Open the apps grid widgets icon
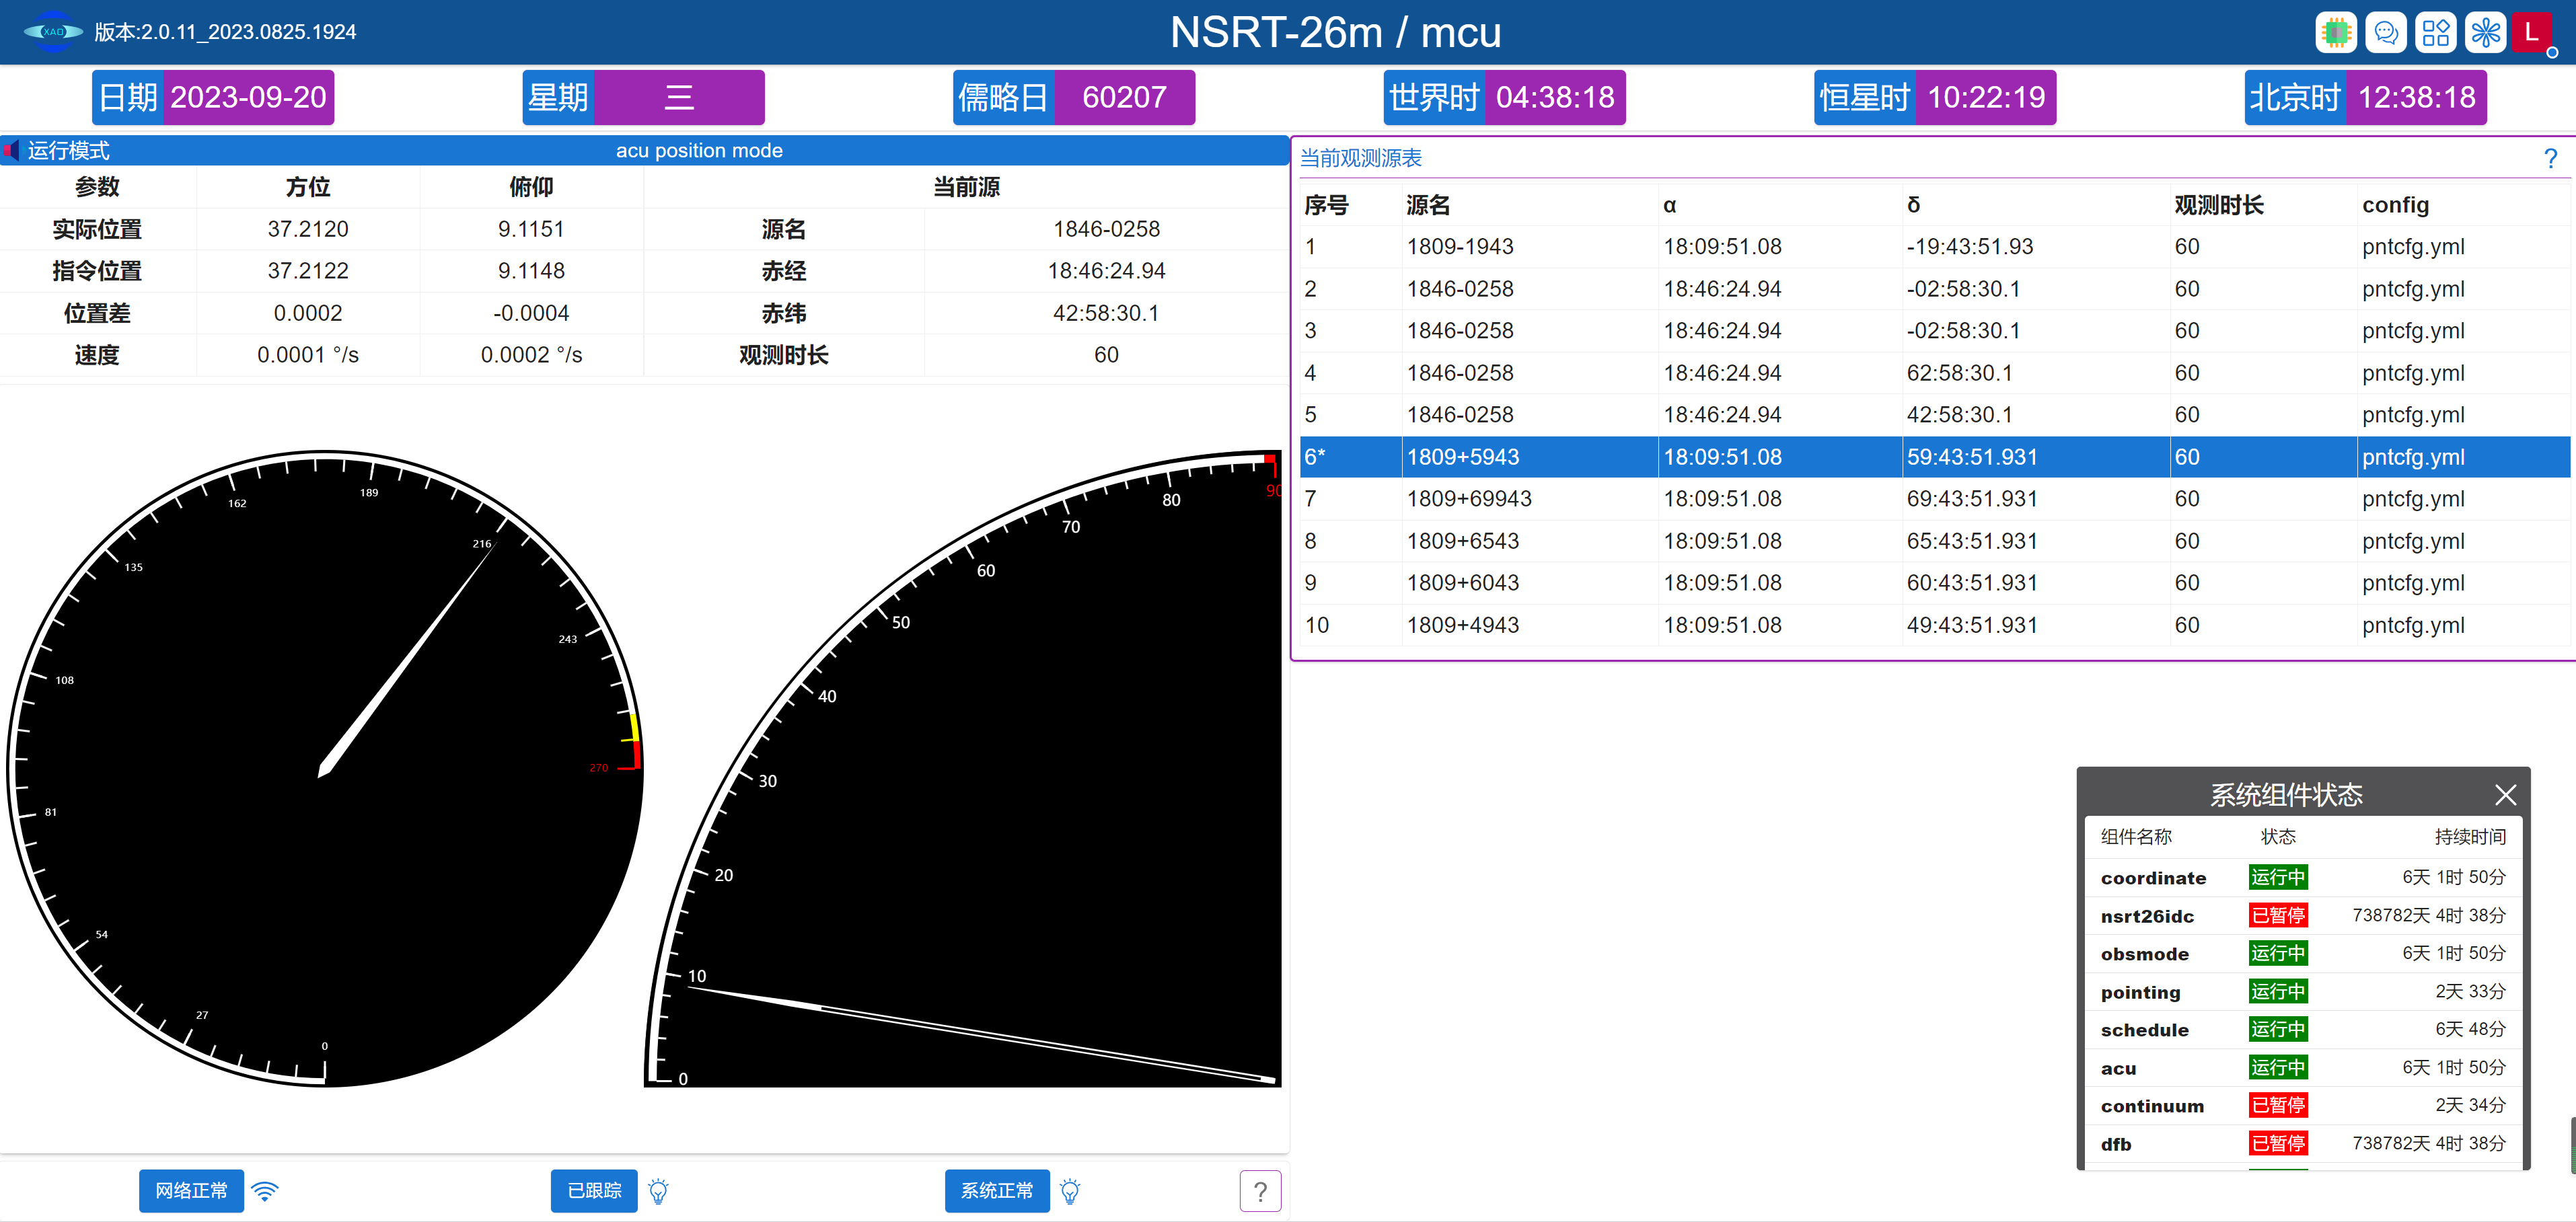Viewport: 2576px width, 1222px height. (x=2436, y=32)
